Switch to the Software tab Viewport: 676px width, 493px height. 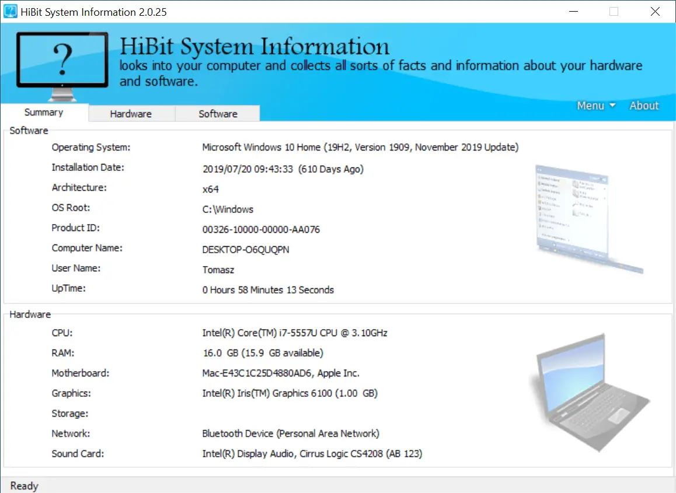[x=218, y=114]
